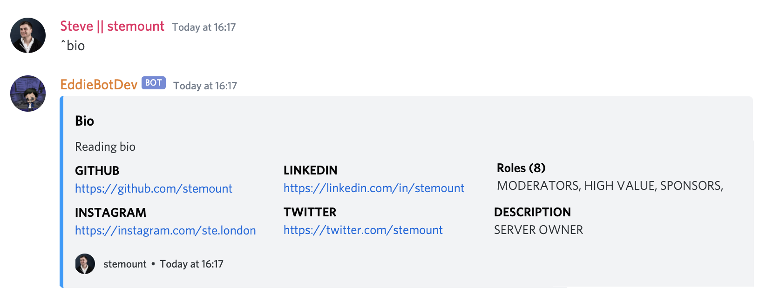Click the stemount footer name text
This screenshot has width=773, height=308.
[125, 264]
